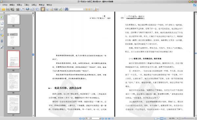
Task: Go to first page button
Action: click(80, 118)
